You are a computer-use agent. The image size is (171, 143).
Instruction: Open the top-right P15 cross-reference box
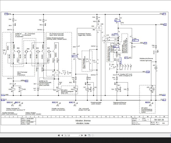164,14
